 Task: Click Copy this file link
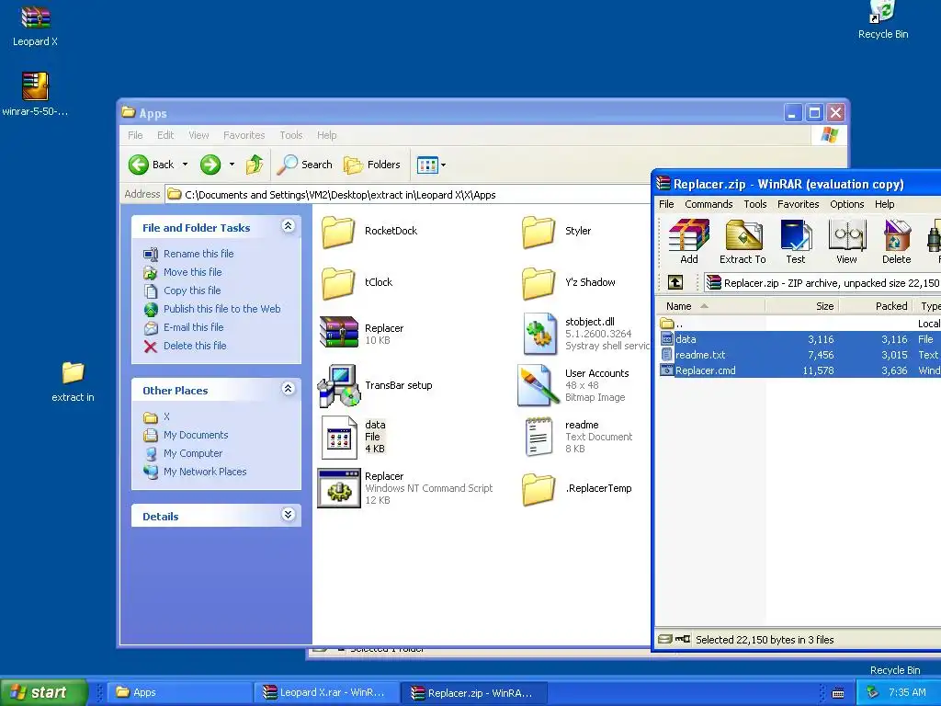click(192, 290)
